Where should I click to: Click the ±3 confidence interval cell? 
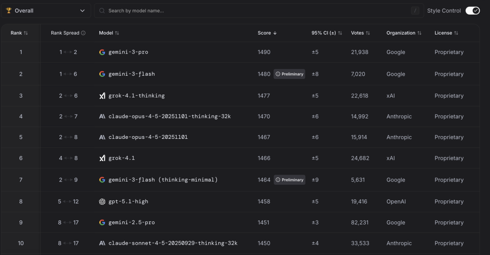315,222
